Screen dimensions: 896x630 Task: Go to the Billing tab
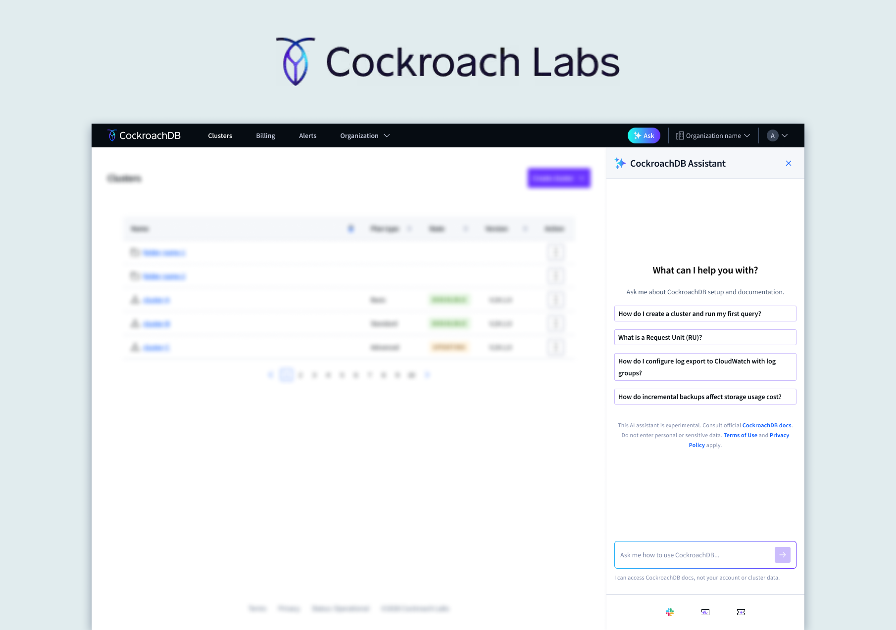[x=265, y=135]
